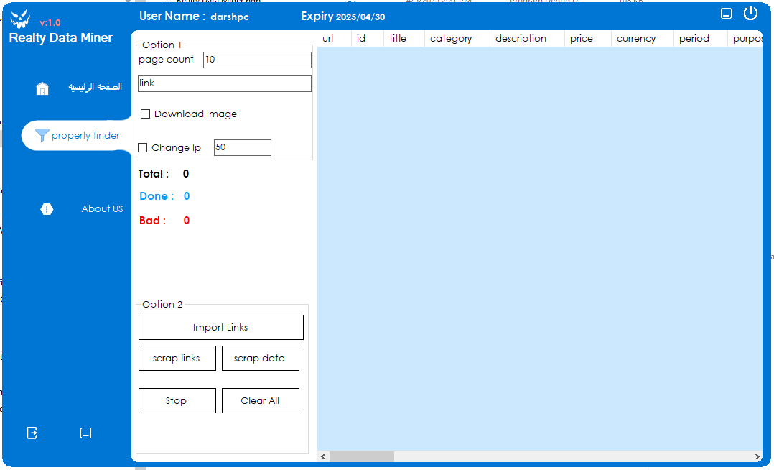The image size is (774, 470).
Task: Start scraping with scrap links button
Action: point(177,358)
